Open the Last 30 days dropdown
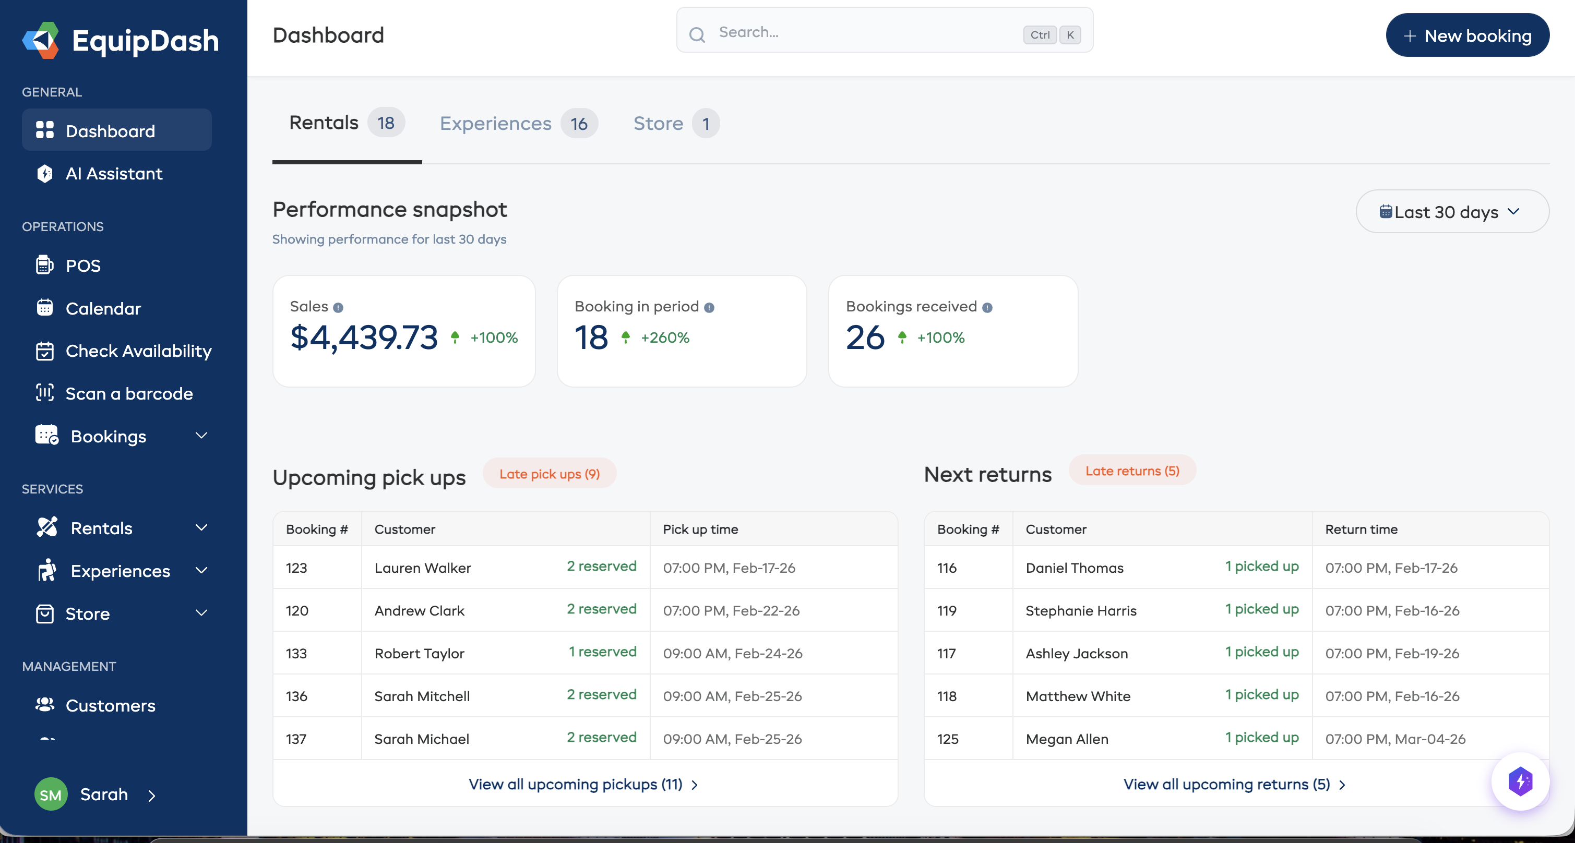This screenshot has height=843, width=1575. point(1451,211)
